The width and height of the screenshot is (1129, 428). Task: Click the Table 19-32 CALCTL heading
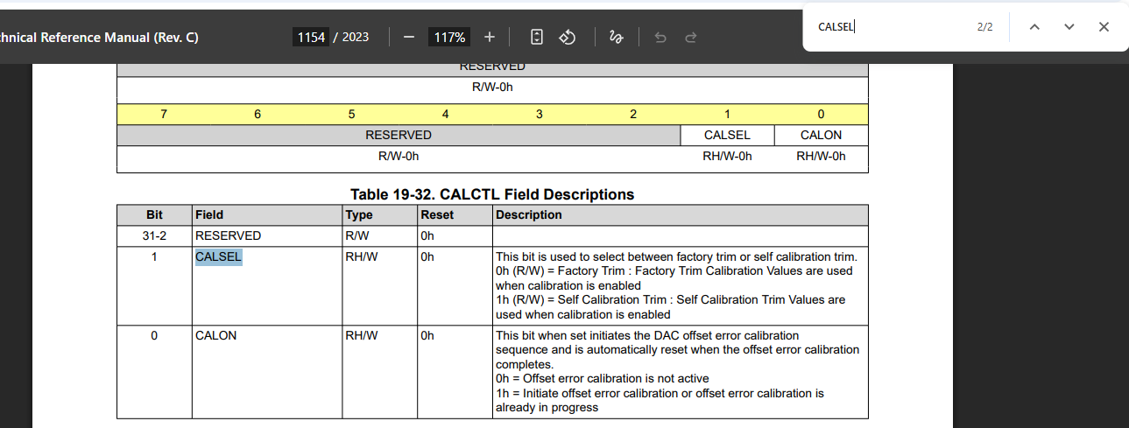[x=492, y=194]
